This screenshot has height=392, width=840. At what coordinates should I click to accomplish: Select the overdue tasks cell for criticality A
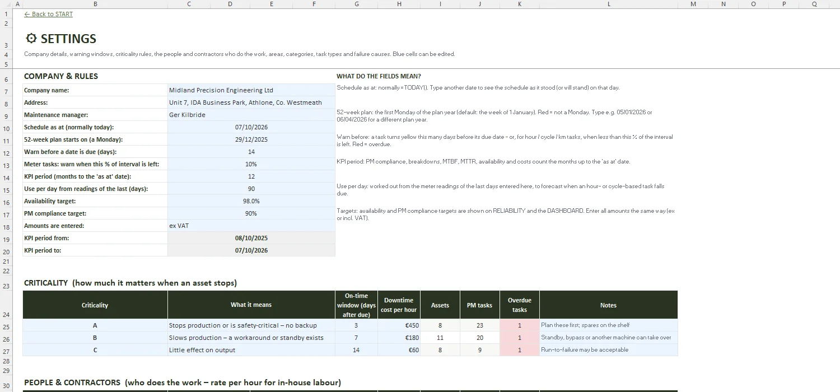520,325
